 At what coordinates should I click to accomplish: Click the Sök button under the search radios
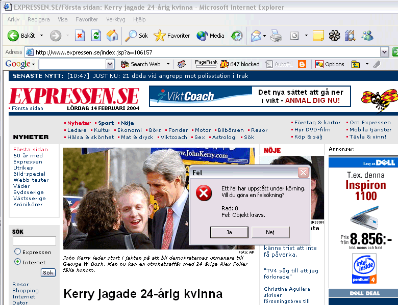pyautogui.click(x=48, y=272)
